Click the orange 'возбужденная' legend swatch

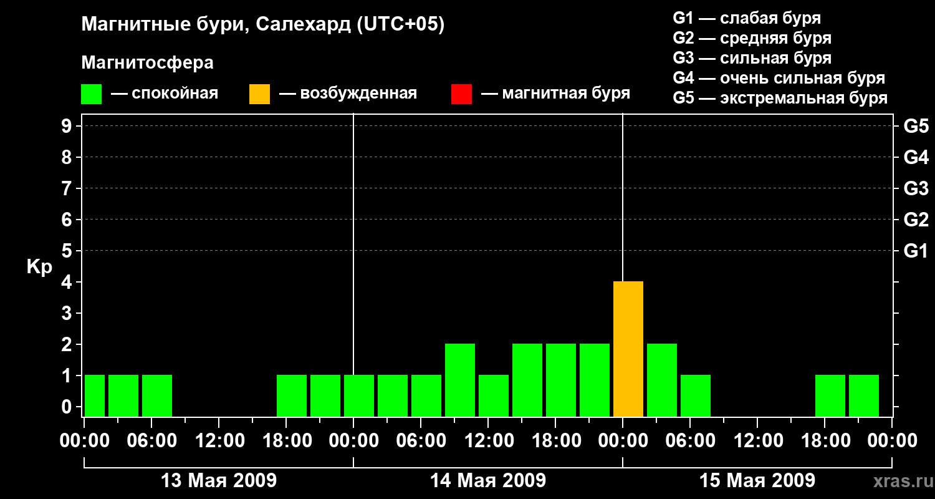point(259,94)
